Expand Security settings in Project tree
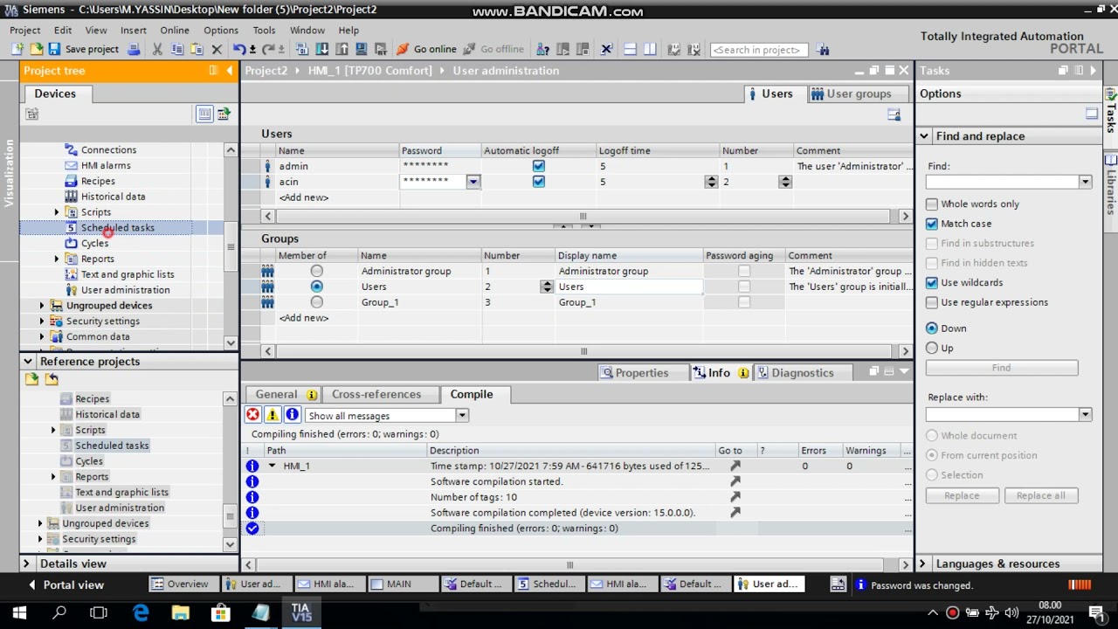Viewport: 1118px width, 629px height. point(41,321)
